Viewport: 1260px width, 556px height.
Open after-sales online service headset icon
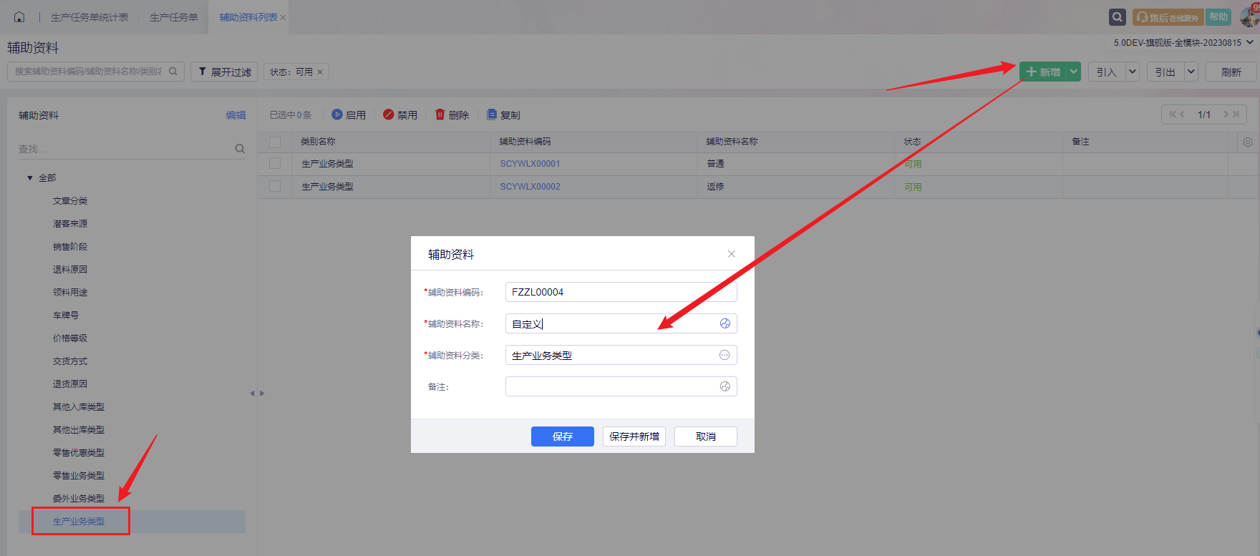tap(1143, 17)
